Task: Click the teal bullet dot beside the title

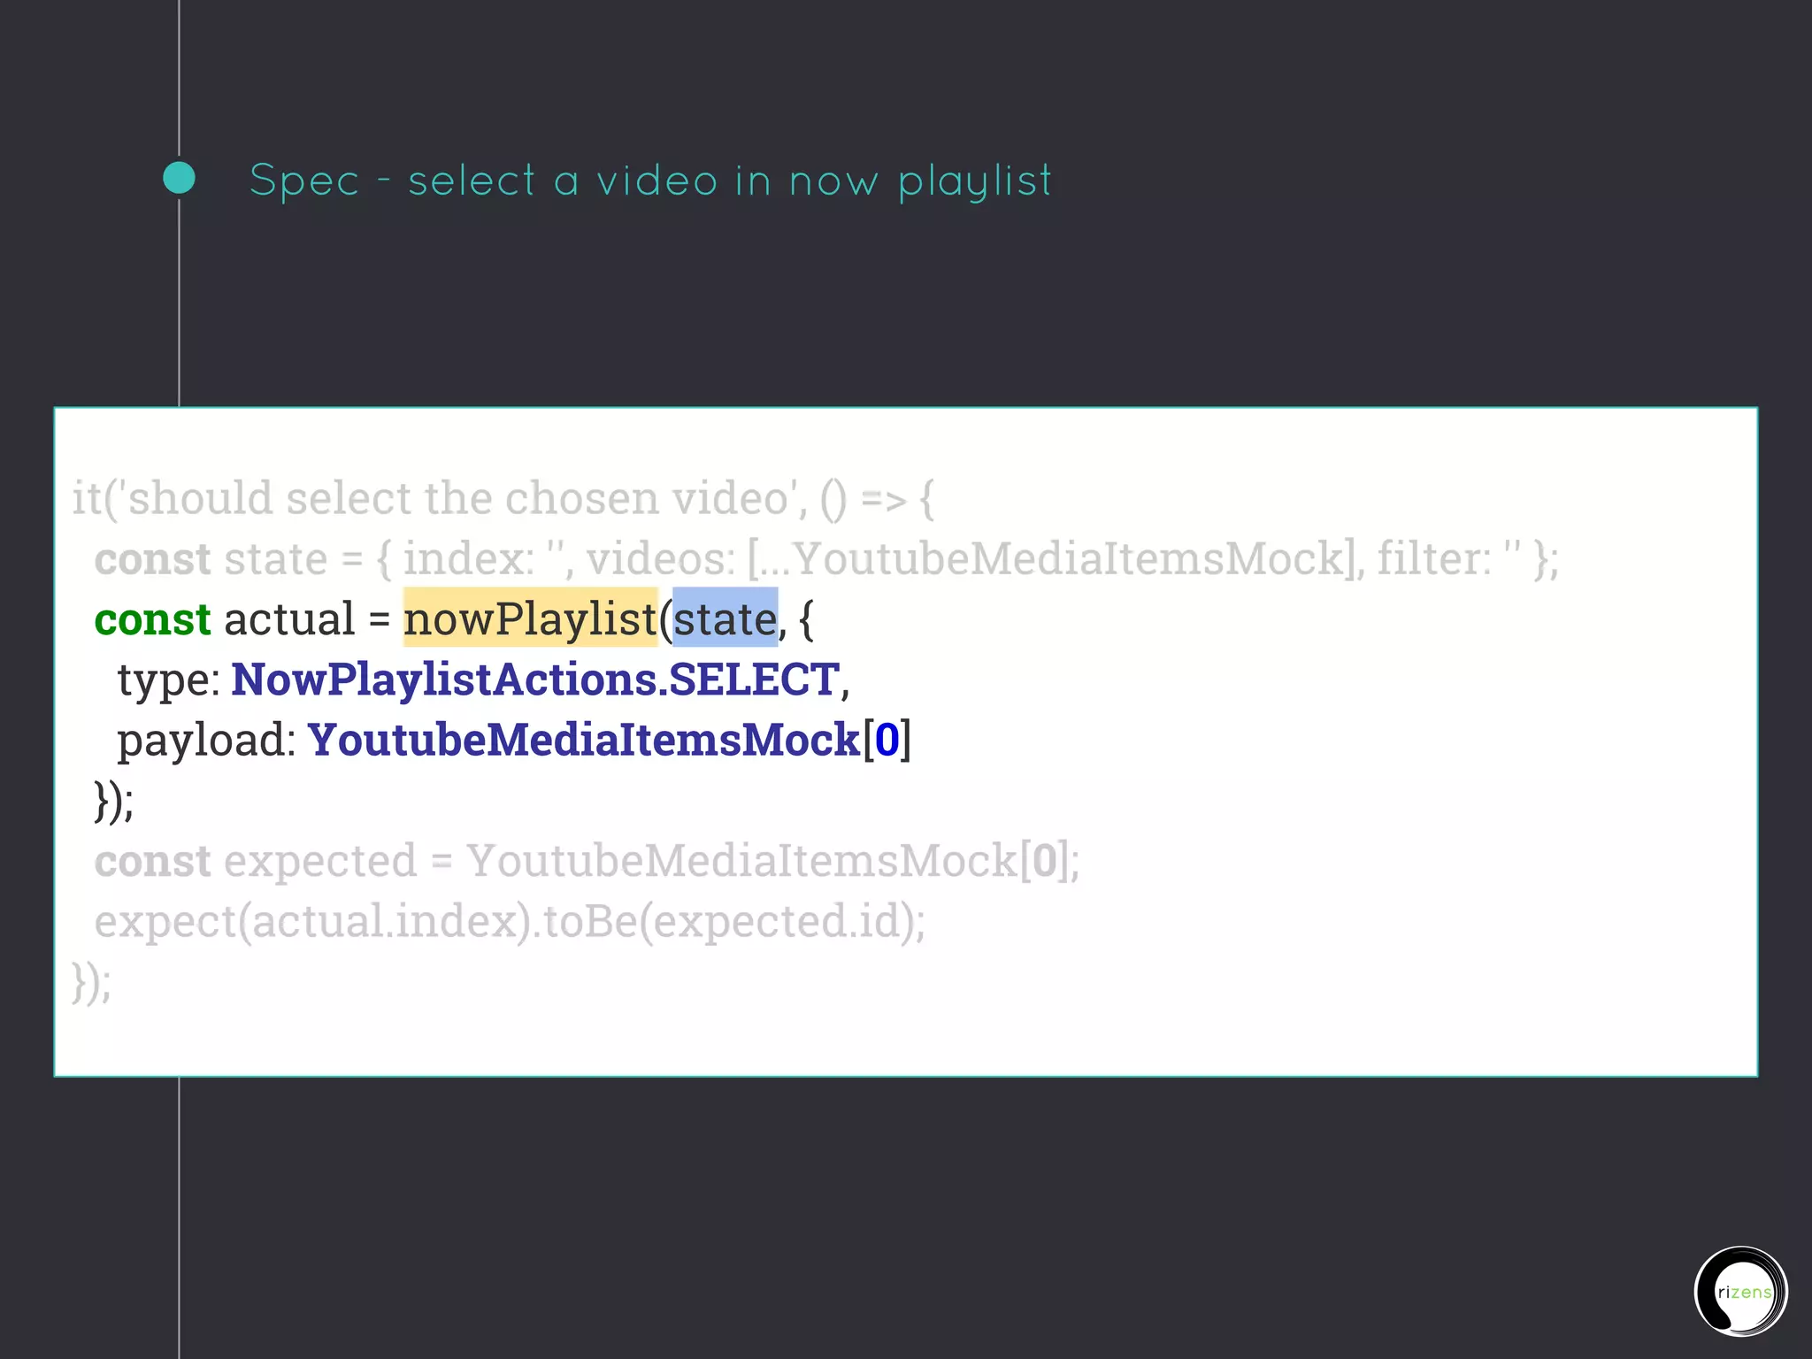Action: tap(180, 178)
